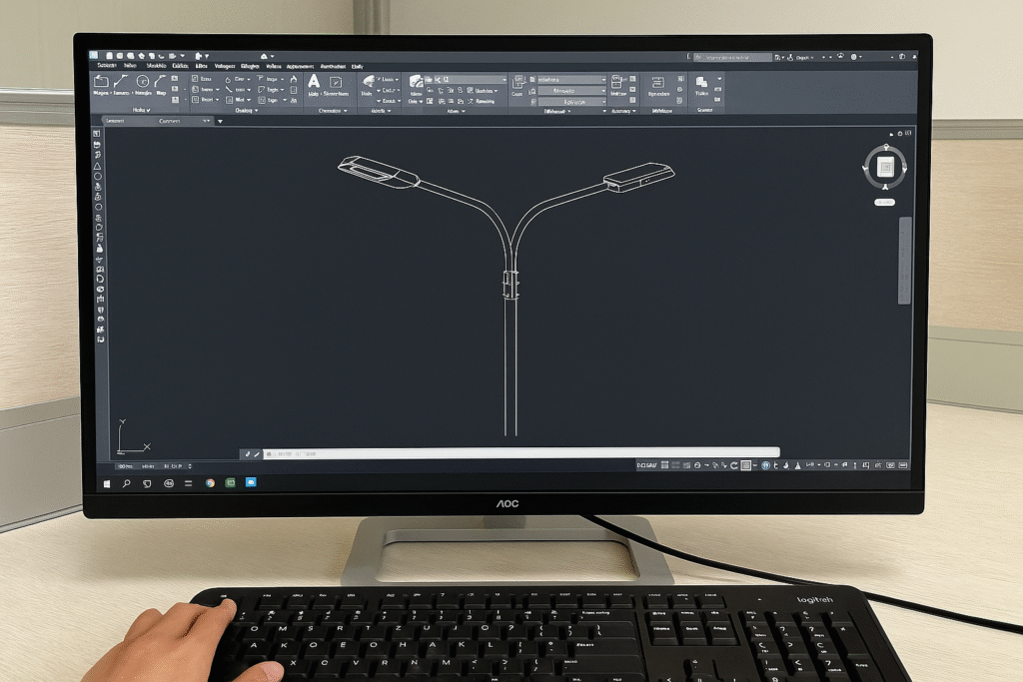Image resolution: width=1023 pixels, height=682 pixels.
Task: Click the Windows Start button
Action: [106, 482]
